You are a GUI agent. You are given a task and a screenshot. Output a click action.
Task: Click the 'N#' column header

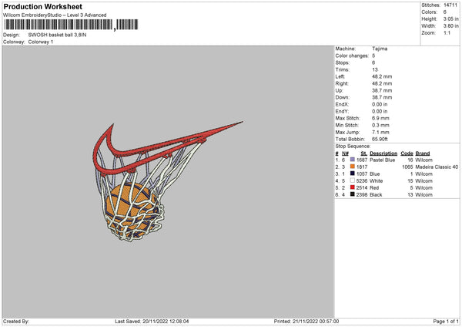(x=345, y=153)
